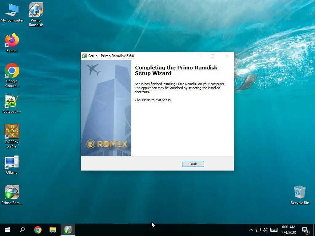Select Primo Ramdisk desktop shortcut
This screenshot has width=315, height=236.
(x=36, y=15)
